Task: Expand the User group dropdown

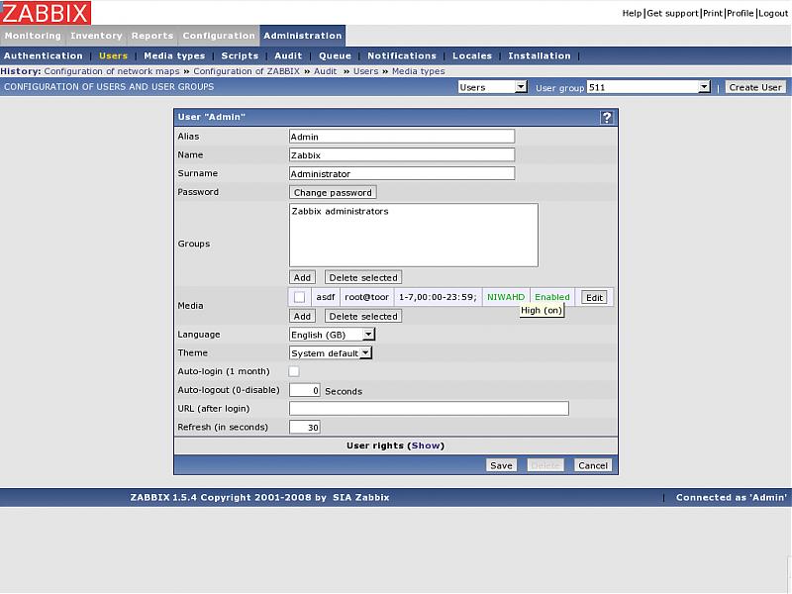Action: pyautogui.click(x=648, y=87)
